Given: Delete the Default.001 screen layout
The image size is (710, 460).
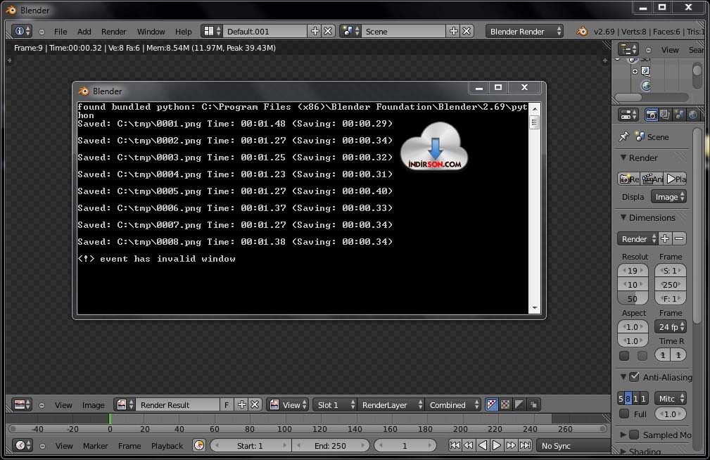Looking at the screenshot, I should tap(329, 31).
